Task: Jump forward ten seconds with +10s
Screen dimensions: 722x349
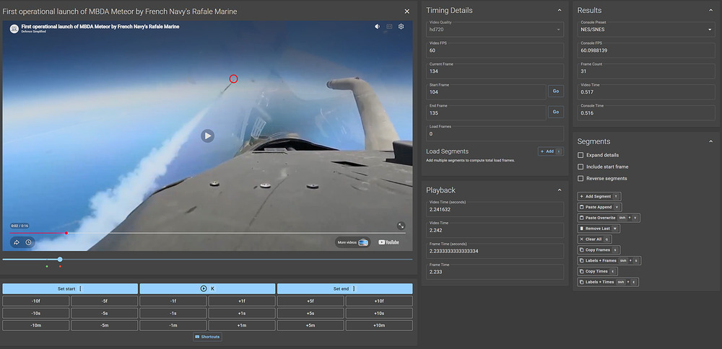Action: pyautogui.click(x=379, y=313)
